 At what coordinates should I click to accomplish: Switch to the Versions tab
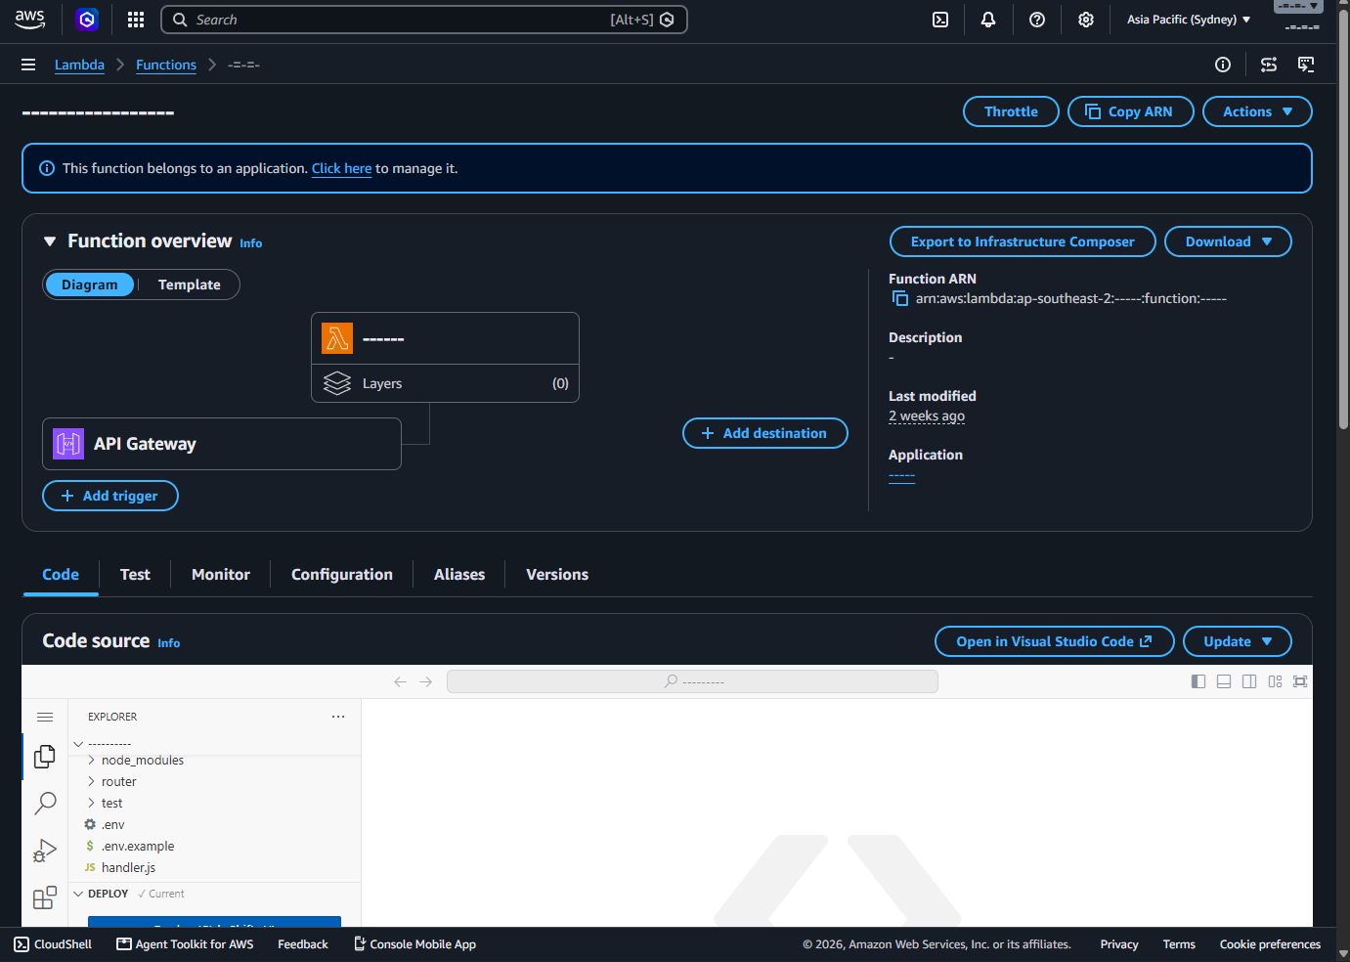point(557,575)
